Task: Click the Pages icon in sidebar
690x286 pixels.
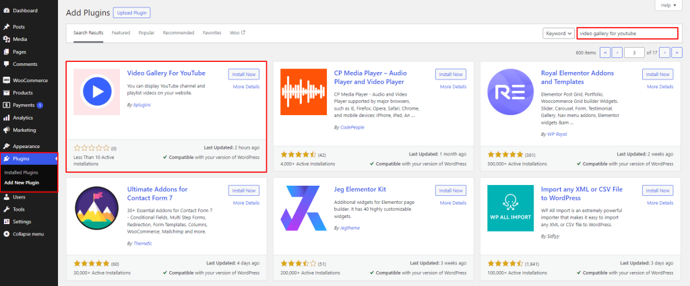Action: click(x=7, y=52)
